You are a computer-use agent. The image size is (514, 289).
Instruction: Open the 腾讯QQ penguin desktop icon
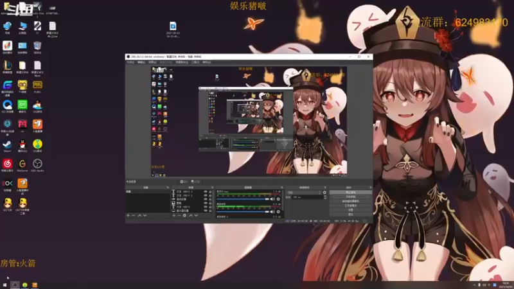click(x=22, y=146)
